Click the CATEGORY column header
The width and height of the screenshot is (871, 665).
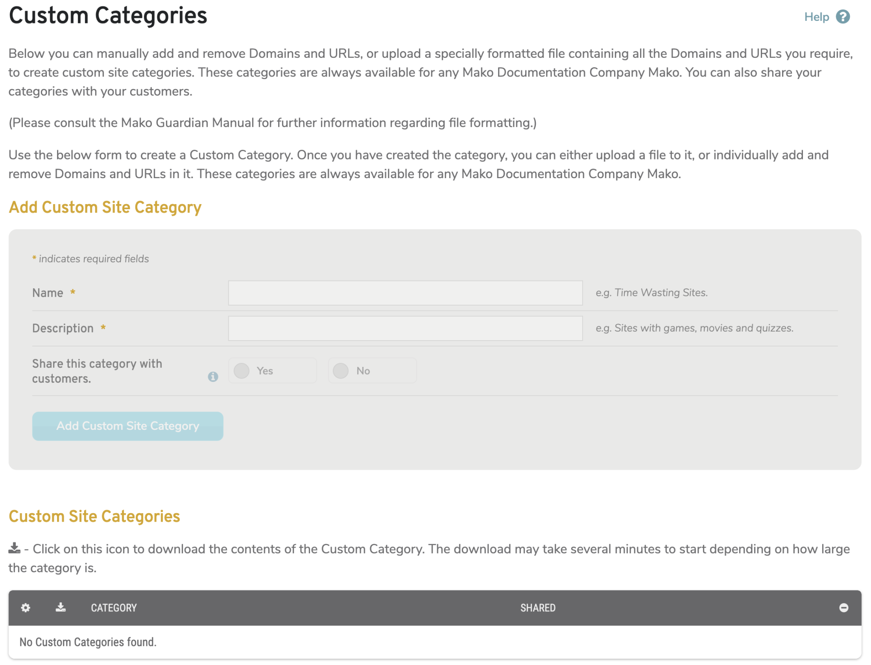click(114, 608)
